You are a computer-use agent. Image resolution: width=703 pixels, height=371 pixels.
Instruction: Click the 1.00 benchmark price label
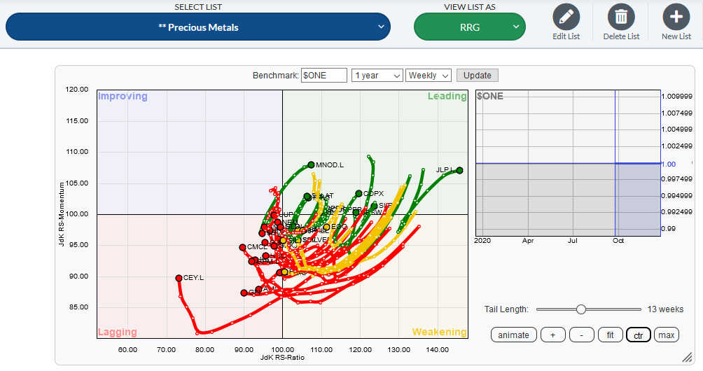coord(669,164)
